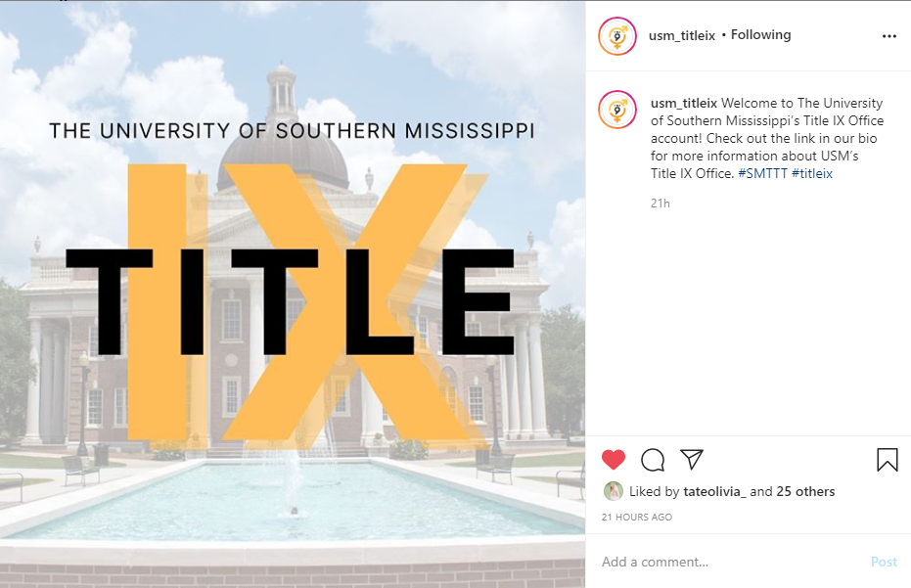Viewport: 911px width, 588px height.
Task: Click the Title IX post image
Action: [x=293, y=294]
